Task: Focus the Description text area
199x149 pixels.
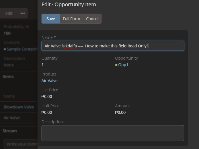Action: tap(113, 133)
